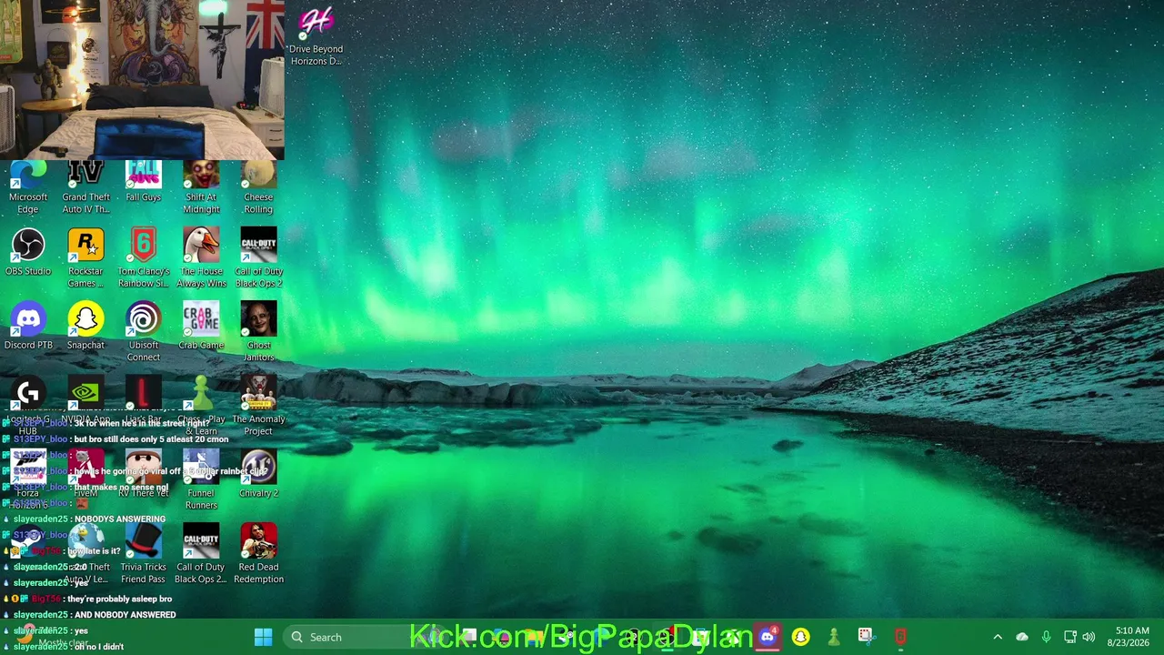Click the volume speaker tray icon
1164x655 pixels.
click(1089, 637)
